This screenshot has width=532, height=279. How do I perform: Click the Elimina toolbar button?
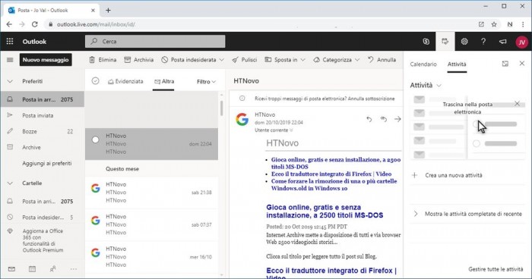103,60
